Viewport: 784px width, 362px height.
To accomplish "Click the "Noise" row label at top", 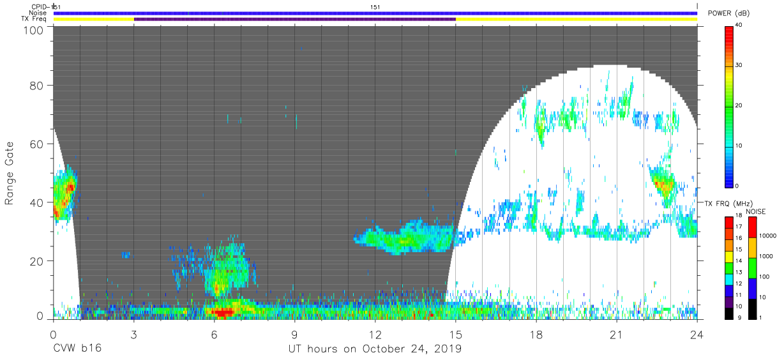I will point(37,13).
